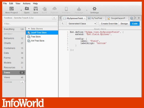Viewport: 144px width, 108px height.
Task: Select the Tree Store text label
Action: 36,37
